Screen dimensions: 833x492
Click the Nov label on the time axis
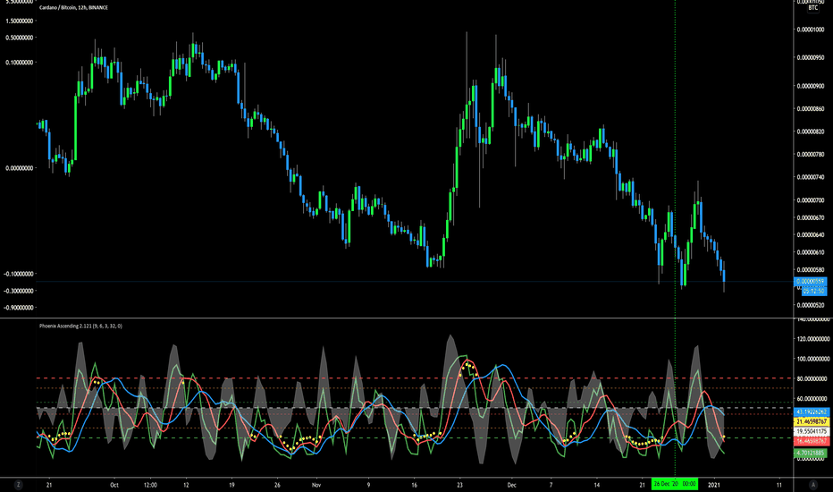coord(316,485)
